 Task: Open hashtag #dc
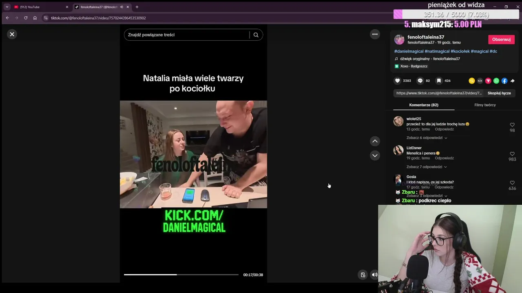pos(493,51)
